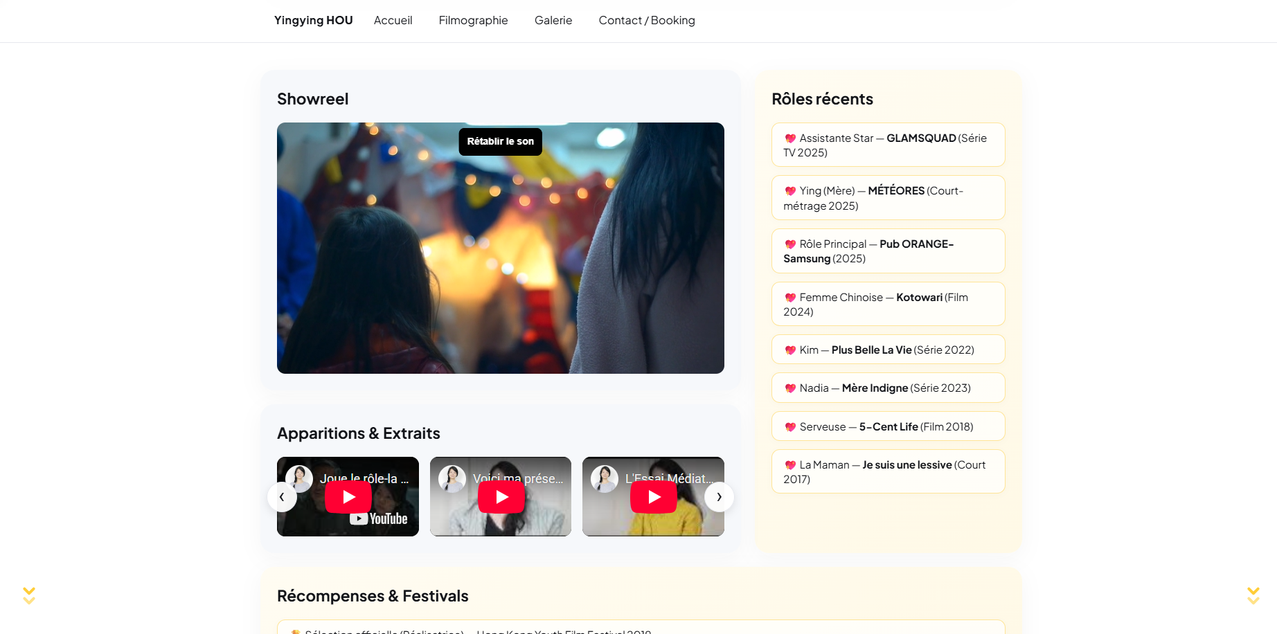
Task: Play the 'L'Essai Médiat...' video
Action: point(654,497)
